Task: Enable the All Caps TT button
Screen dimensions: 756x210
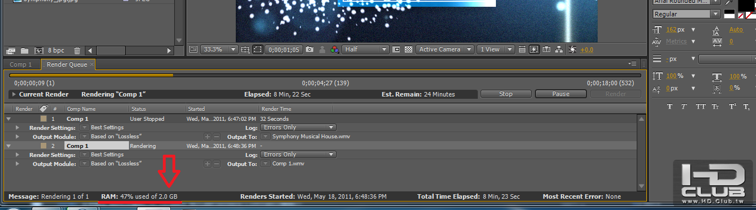Action: tap(701, 106)
